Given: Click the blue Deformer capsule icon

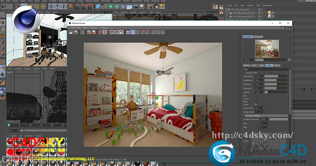Looking at the screenshot, I should click(123, 6).
